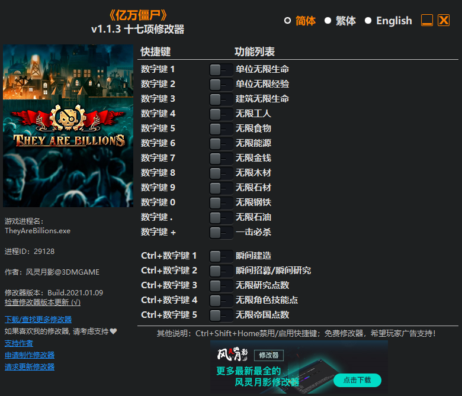Click the 风灵月影 ad banner logo
This screenshot has width=462, height=396.
click(x=232, y=354)
